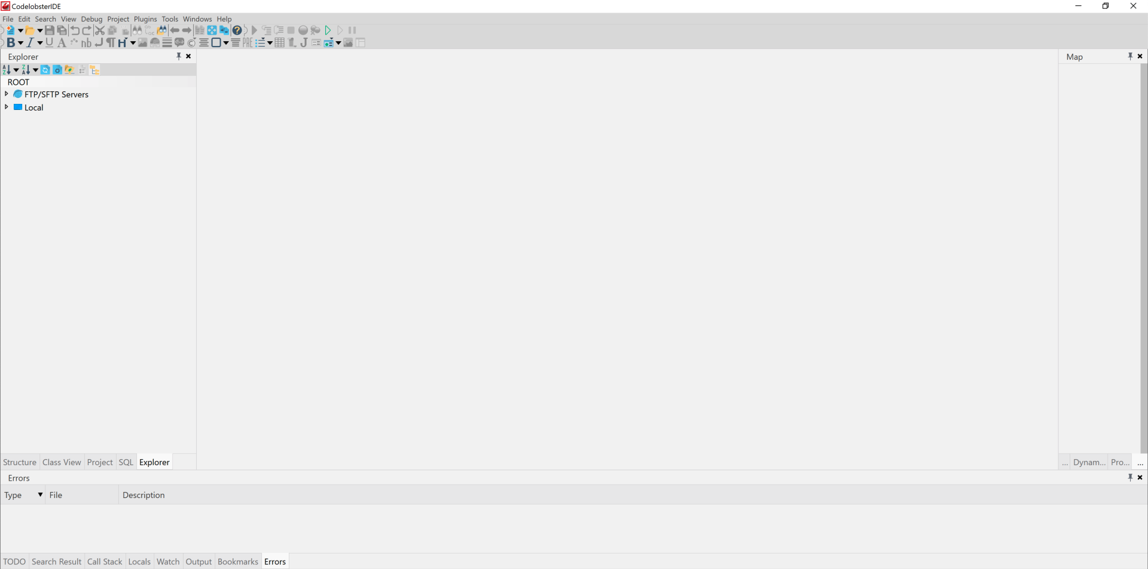The image size is (1148, 569).
Task: Open the Type column filter dropdown
Action: (40, 494)
